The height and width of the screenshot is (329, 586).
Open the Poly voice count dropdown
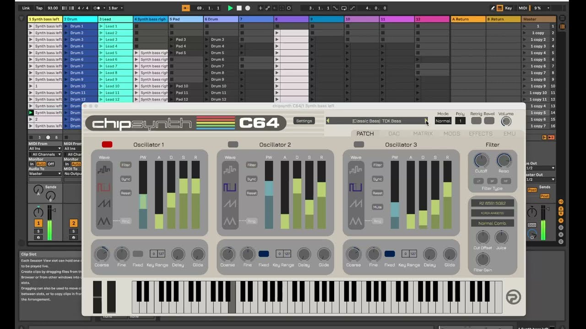460,121
